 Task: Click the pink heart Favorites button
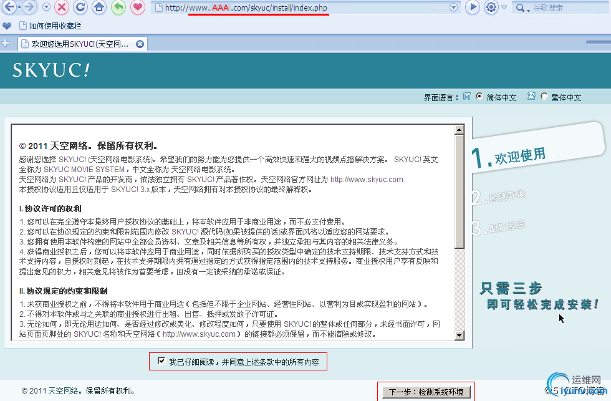(138, 7)
